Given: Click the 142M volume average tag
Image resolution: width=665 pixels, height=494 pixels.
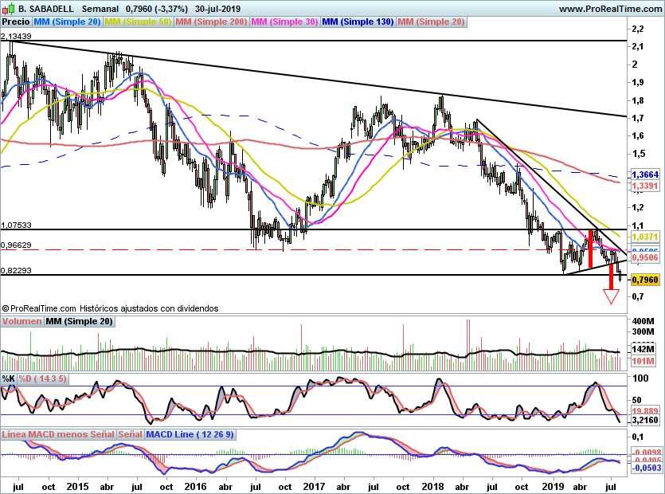Looking at the screenshot, I should (x=643, y=349).
